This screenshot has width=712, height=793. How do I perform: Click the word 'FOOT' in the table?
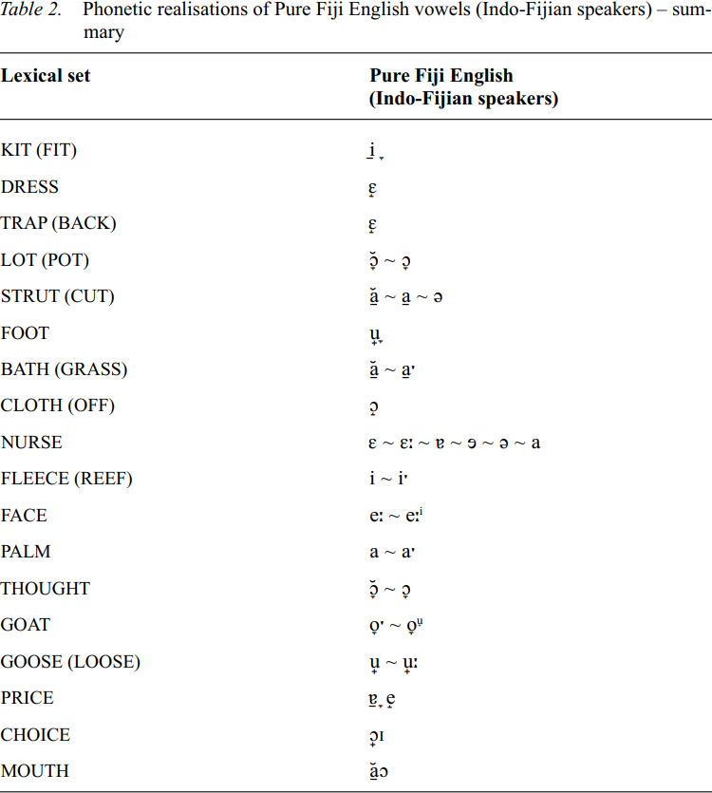(x=25, y=333)
